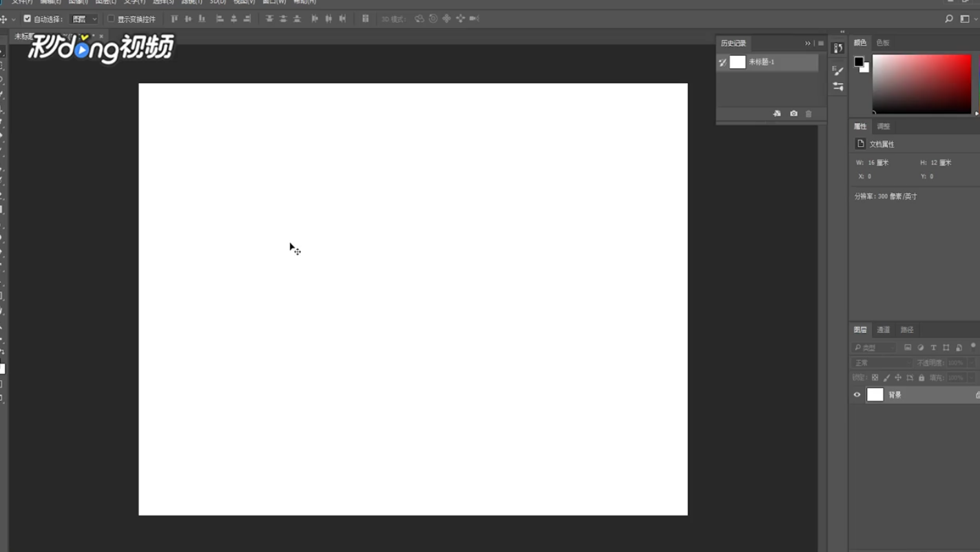Screen dimensions: 980x552
Task: Filter layers by shape layer icon
Action: pos(946,348)
